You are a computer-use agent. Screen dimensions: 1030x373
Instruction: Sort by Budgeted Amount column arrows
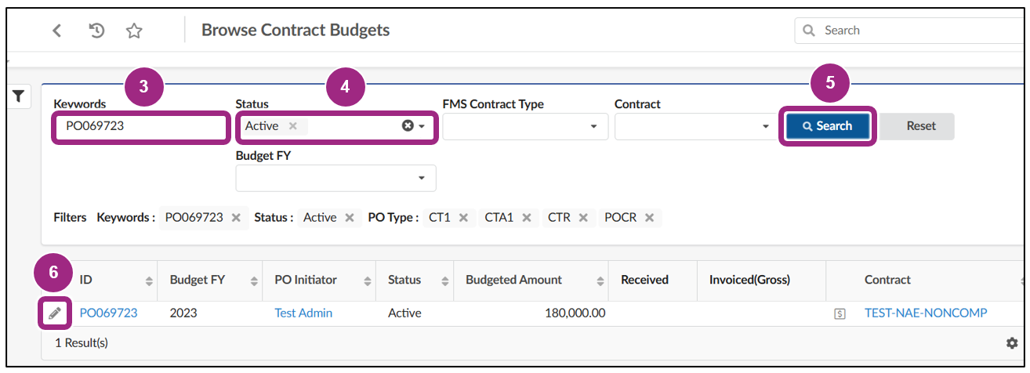(600, 281)
